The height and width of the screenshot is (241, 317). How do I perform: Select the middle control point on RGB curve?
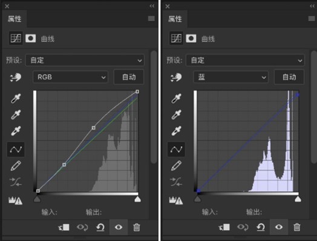point(93,128)
